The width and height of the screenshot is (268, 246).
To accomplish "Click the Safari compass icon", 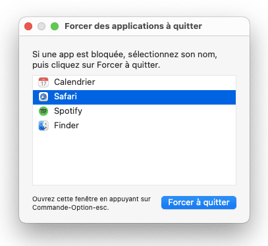I will pos(43,97).
